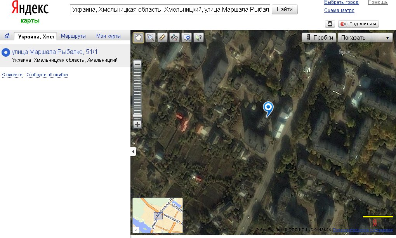The height and width of the screenshot is (238, 396).
Task: Click the address search input field
Action: (x=170, y=9)
